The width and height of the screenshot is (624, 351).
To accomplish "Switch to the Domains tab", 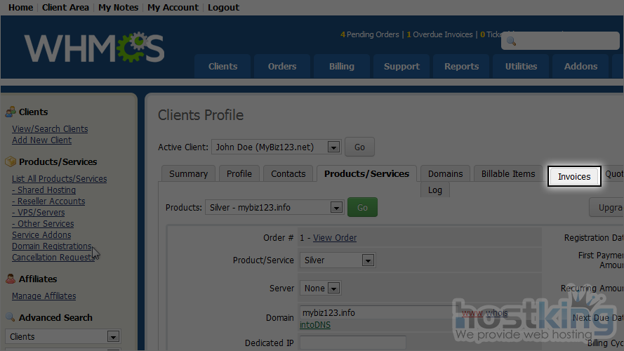I will [446, 173].
